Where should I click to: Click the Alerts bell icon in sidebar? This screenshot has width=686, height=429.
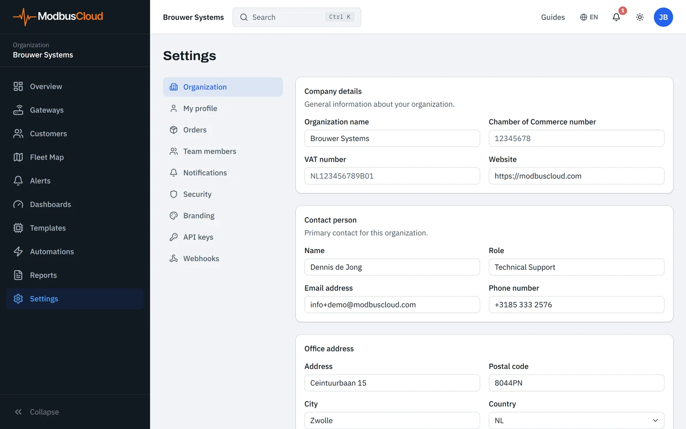point(18,181)
